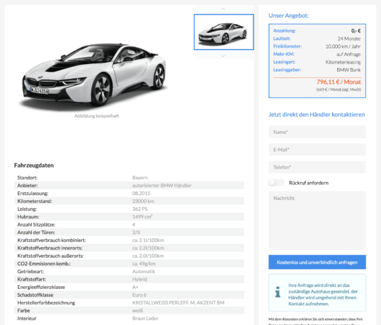
Task: Click the Getriebeart value Automatik
Action: [x=144, y=272]
